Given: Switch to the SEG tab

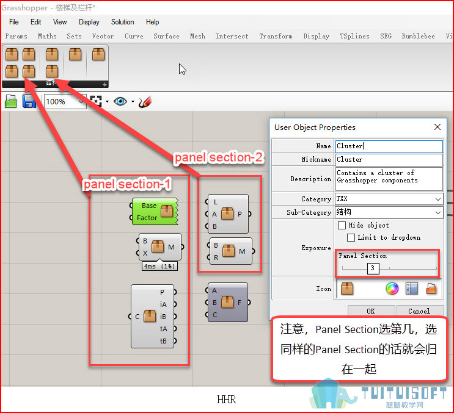Looking at the screenshot, I should pyautogui.click(x=386, y=36).
